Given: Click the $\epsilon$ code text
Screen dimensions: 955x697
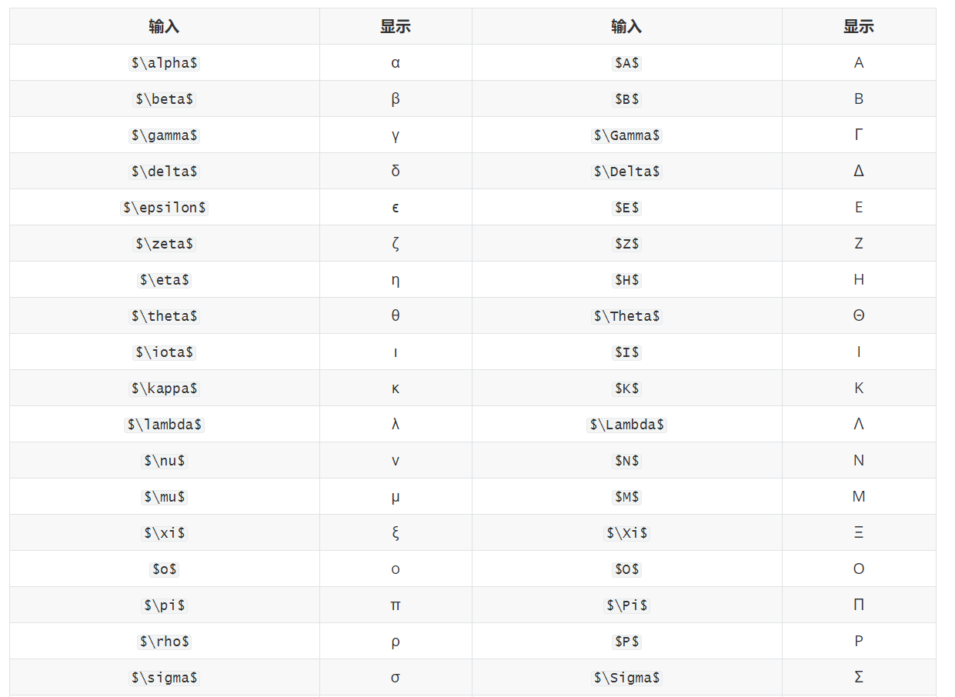Looking at the screenshot, I should click(165, 208).
